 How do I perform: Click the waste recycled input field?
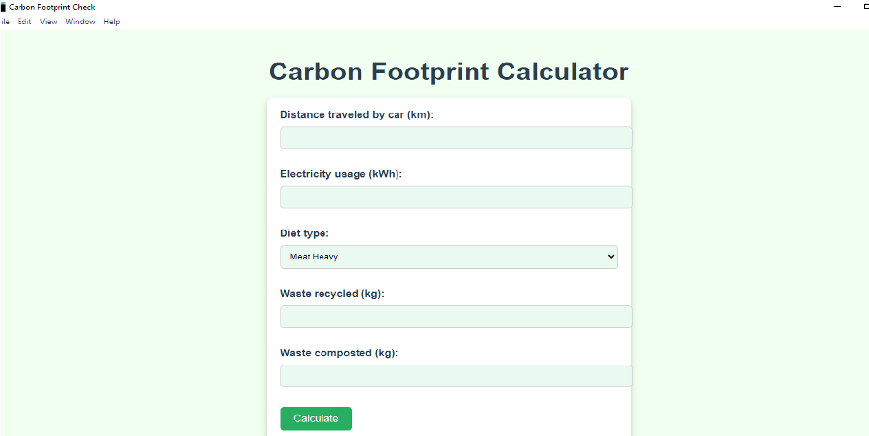click(456, 316)
